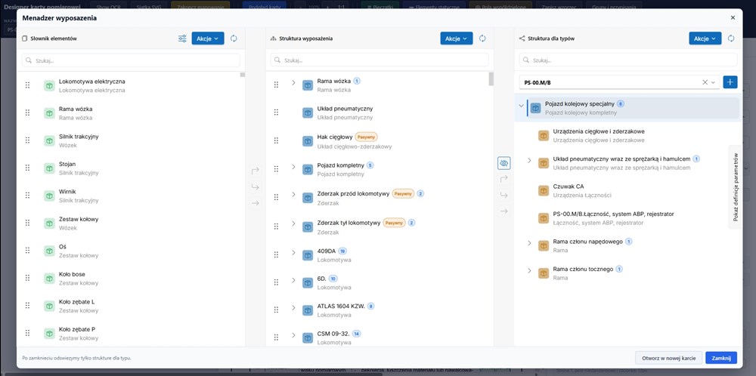Expand the Rama wózka tree node
The height and width of the screenshot is (376, 756).
(x=293, y=85)
